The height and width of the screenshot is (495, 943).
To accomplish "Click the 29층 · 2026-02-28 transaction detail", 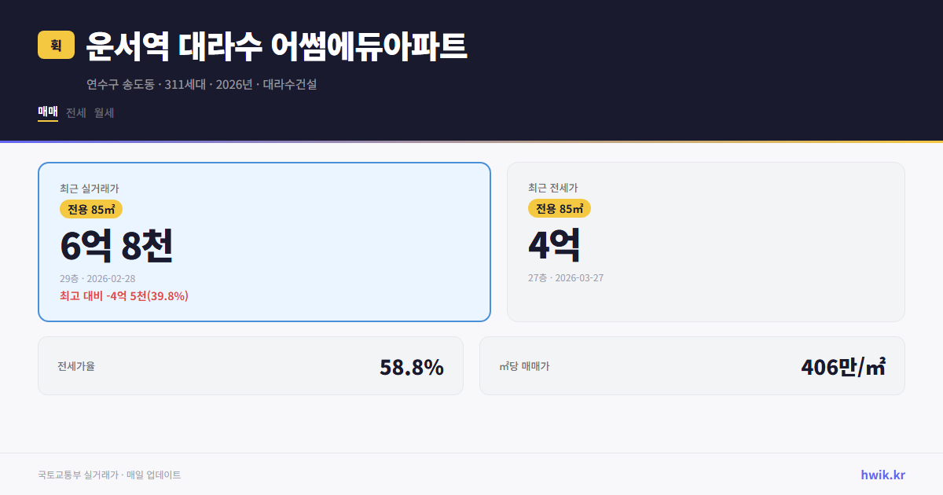I will pos(97,278).
